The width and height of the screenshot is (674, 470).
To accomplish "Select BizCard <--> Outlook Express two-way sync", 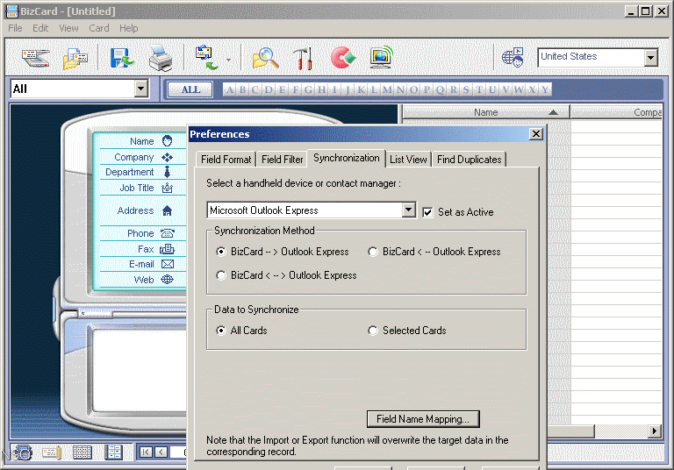I will tap(222, 275).
